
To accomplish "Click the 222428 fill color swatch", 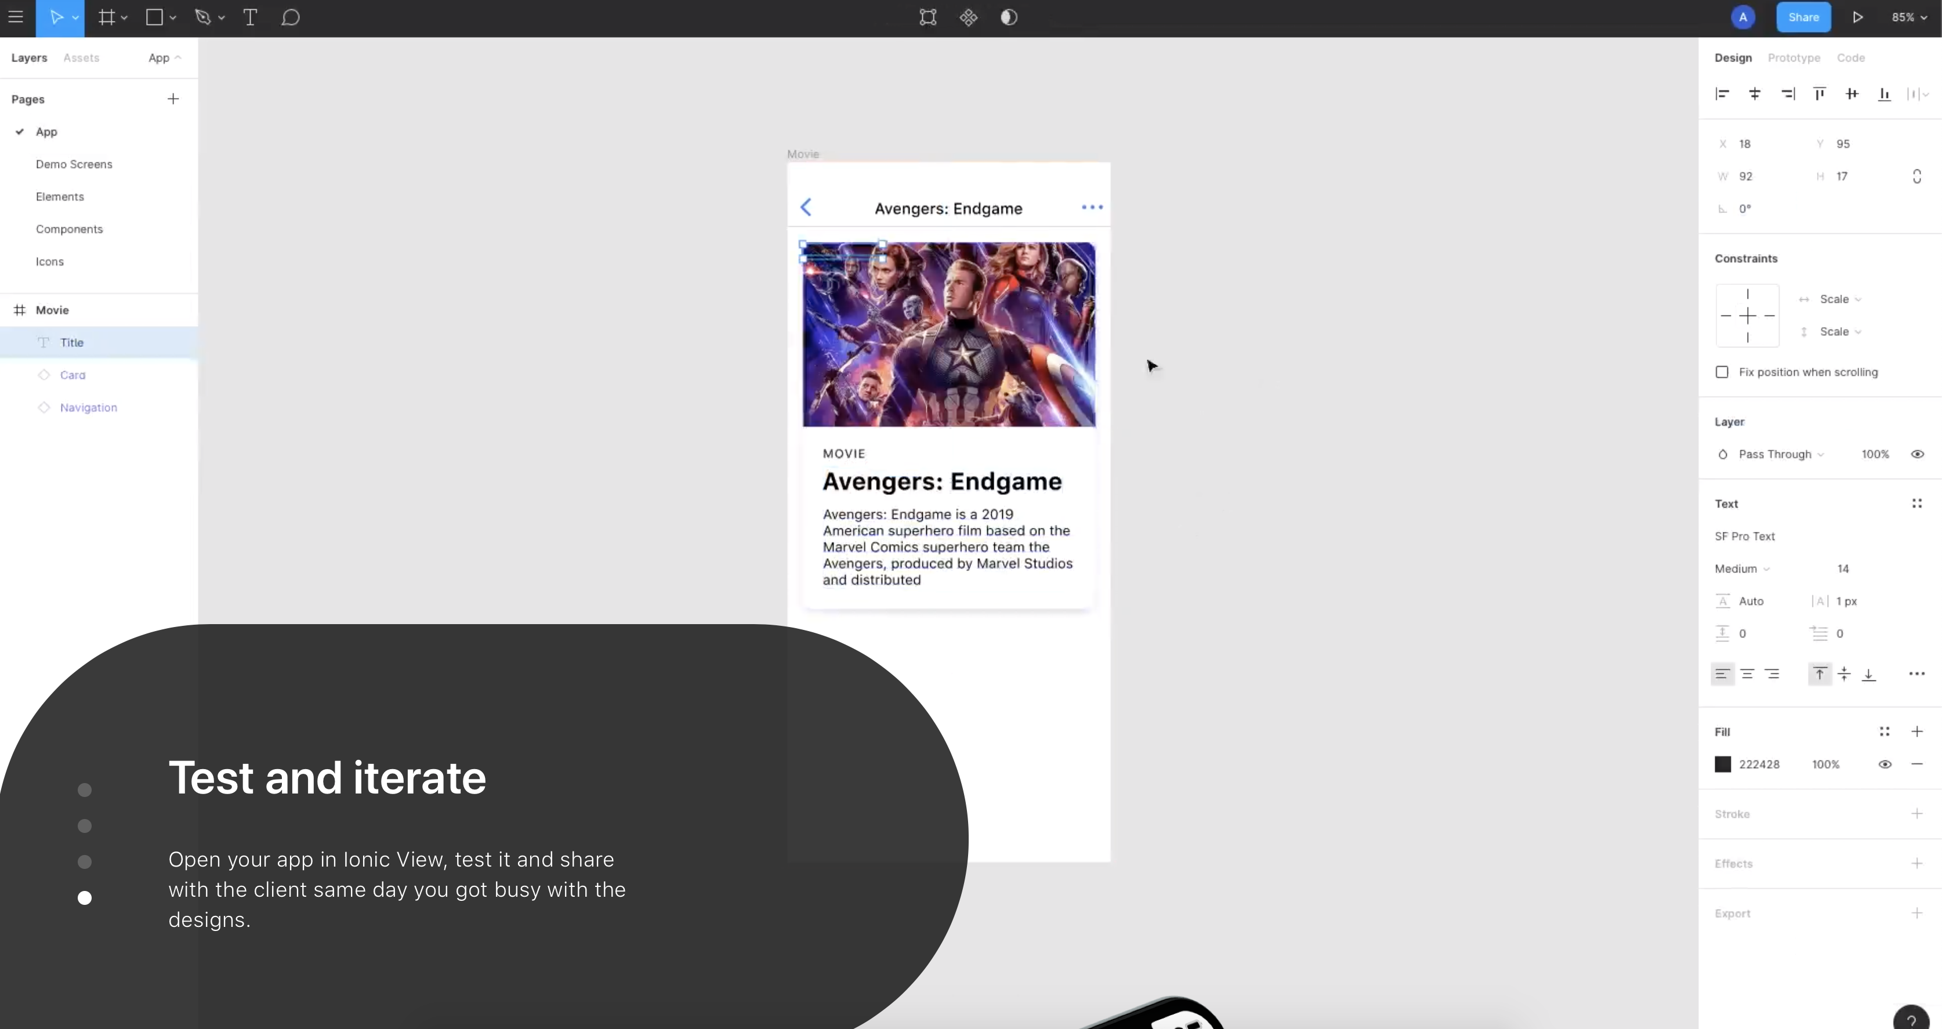I will [x=1723, y=764].
